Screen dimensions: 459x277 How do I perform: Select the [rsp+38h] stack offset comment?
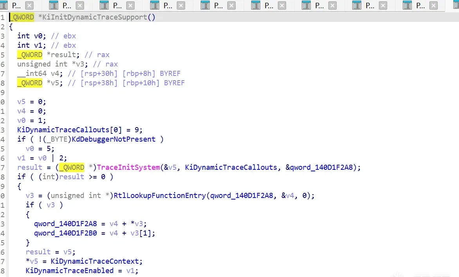tap(99, 83)
